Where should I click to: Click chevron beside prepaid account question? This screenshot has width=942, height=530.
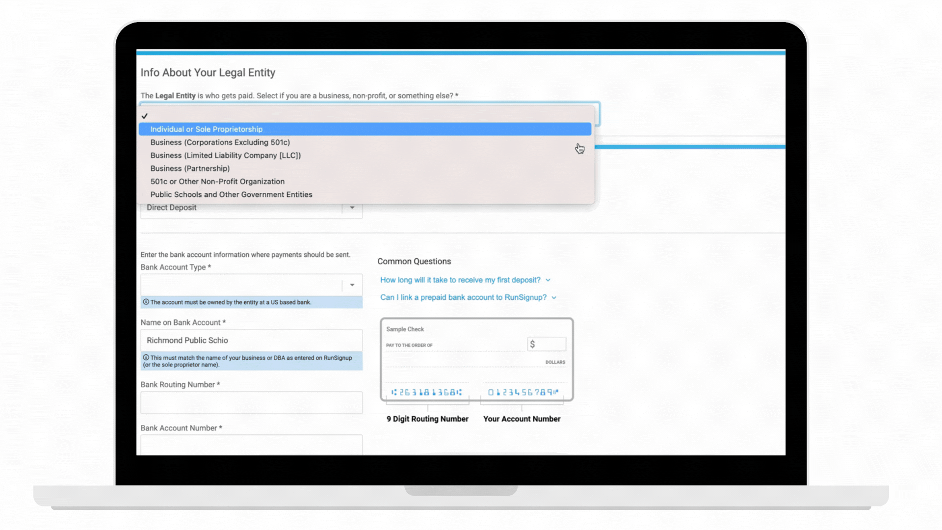click(554, 298)
